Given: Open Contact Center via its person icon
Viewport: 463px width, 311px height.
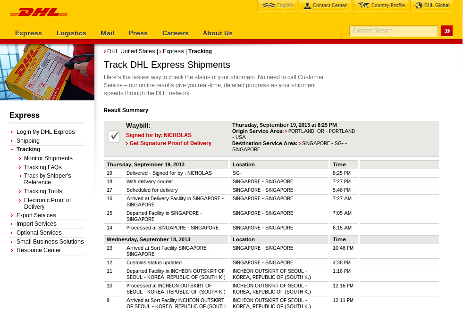Looking at the screenshot, I should 307,6.
